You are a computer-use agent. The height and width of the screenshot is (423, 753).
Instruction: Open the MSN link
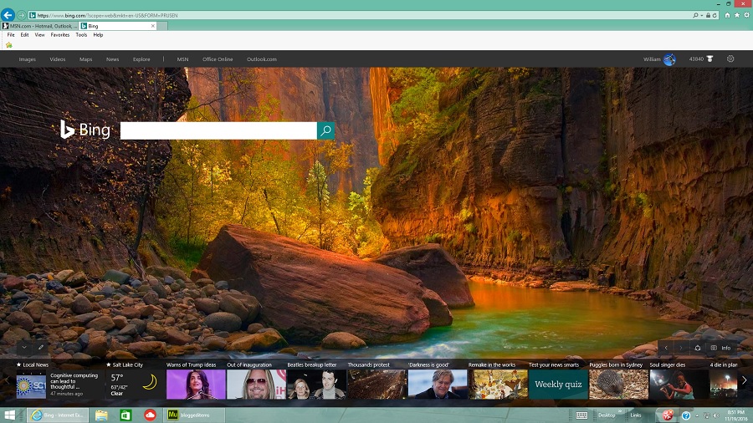[182, 59]
